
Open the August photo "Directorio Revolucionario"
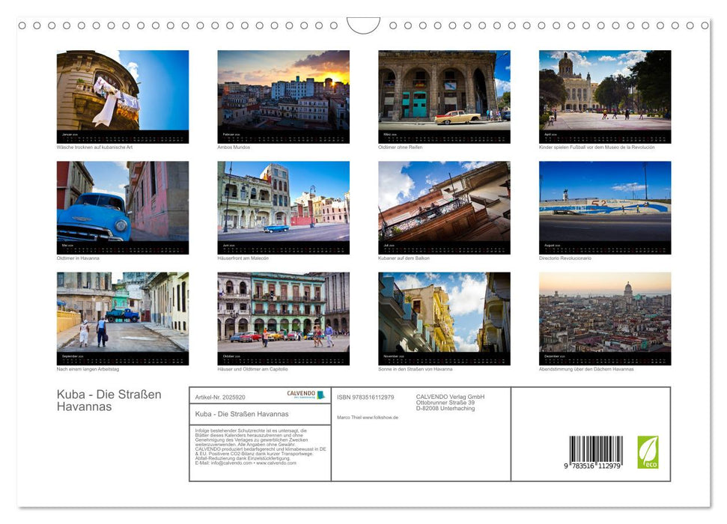click(x=605, y=206)
